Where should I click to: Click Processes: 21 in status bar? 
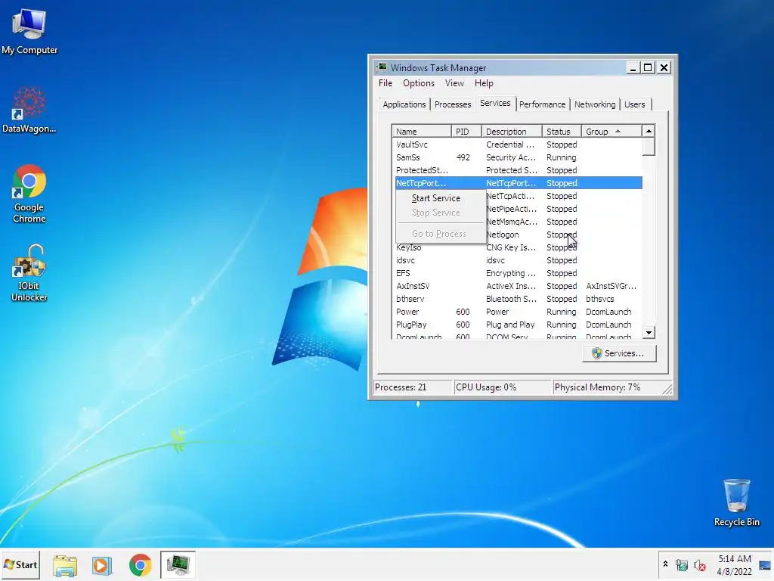pyautogui.click(x=413, y=387)
